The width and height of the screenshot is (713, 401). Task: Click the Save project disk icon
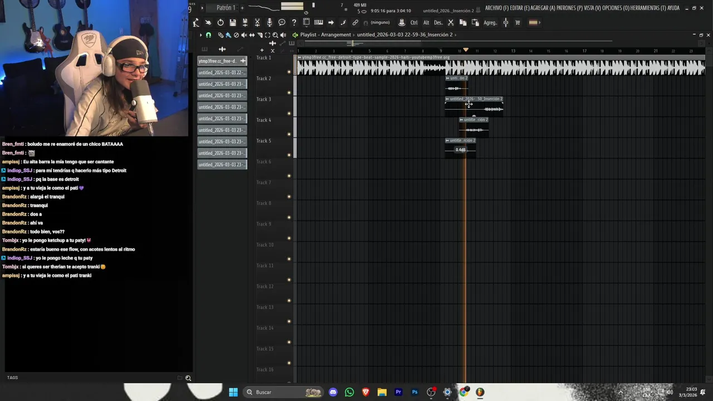(233, 22)
